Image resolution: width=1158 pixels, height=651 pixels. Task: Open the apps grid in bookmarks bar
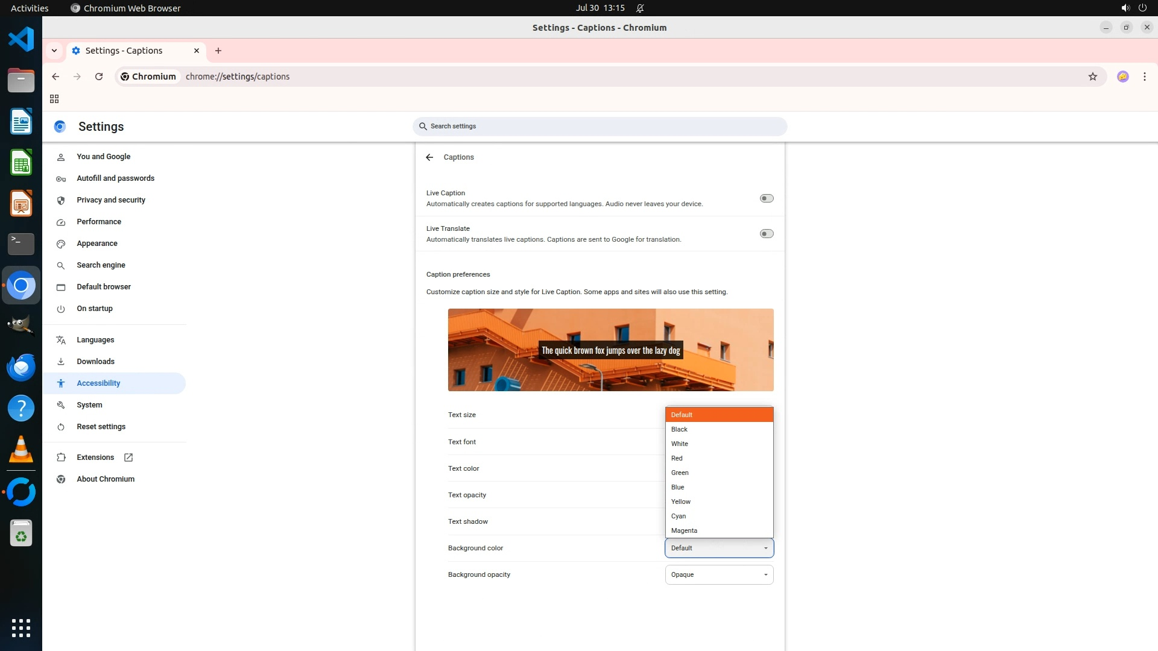54,99
